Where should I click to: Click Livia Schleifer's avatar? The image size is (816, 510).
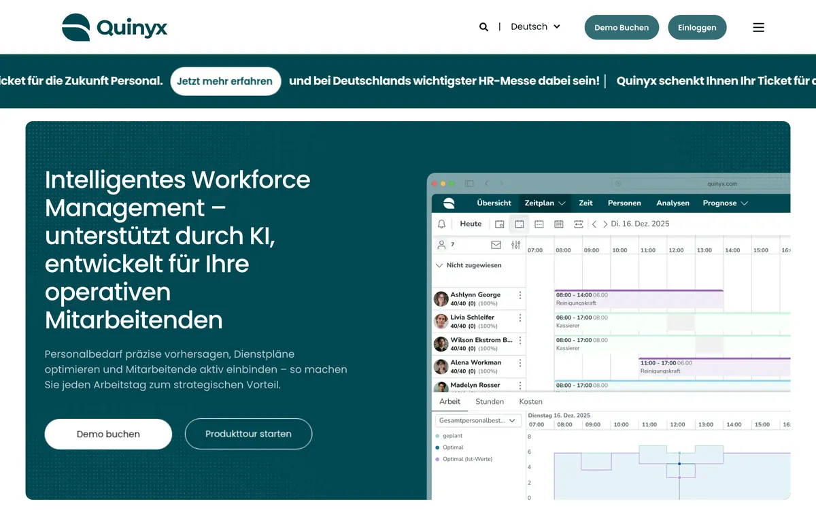[441, 321]
